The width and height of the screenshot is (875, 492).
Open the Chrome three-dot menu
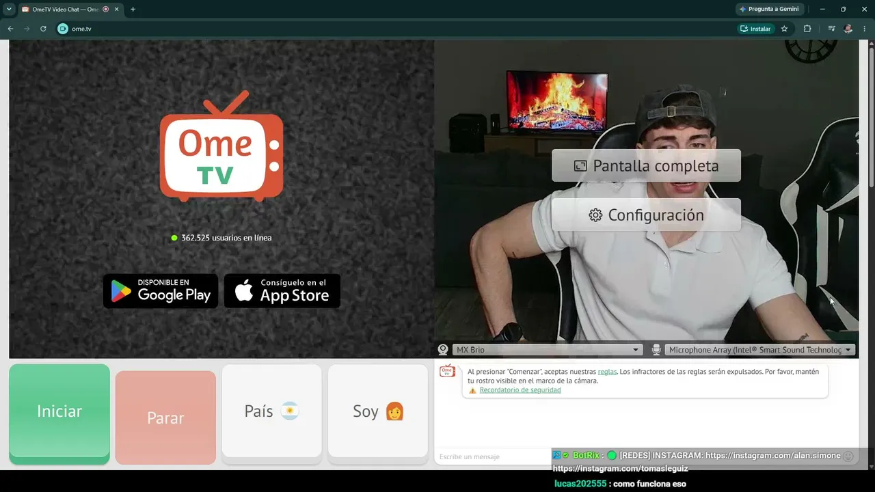coord(865,29)
